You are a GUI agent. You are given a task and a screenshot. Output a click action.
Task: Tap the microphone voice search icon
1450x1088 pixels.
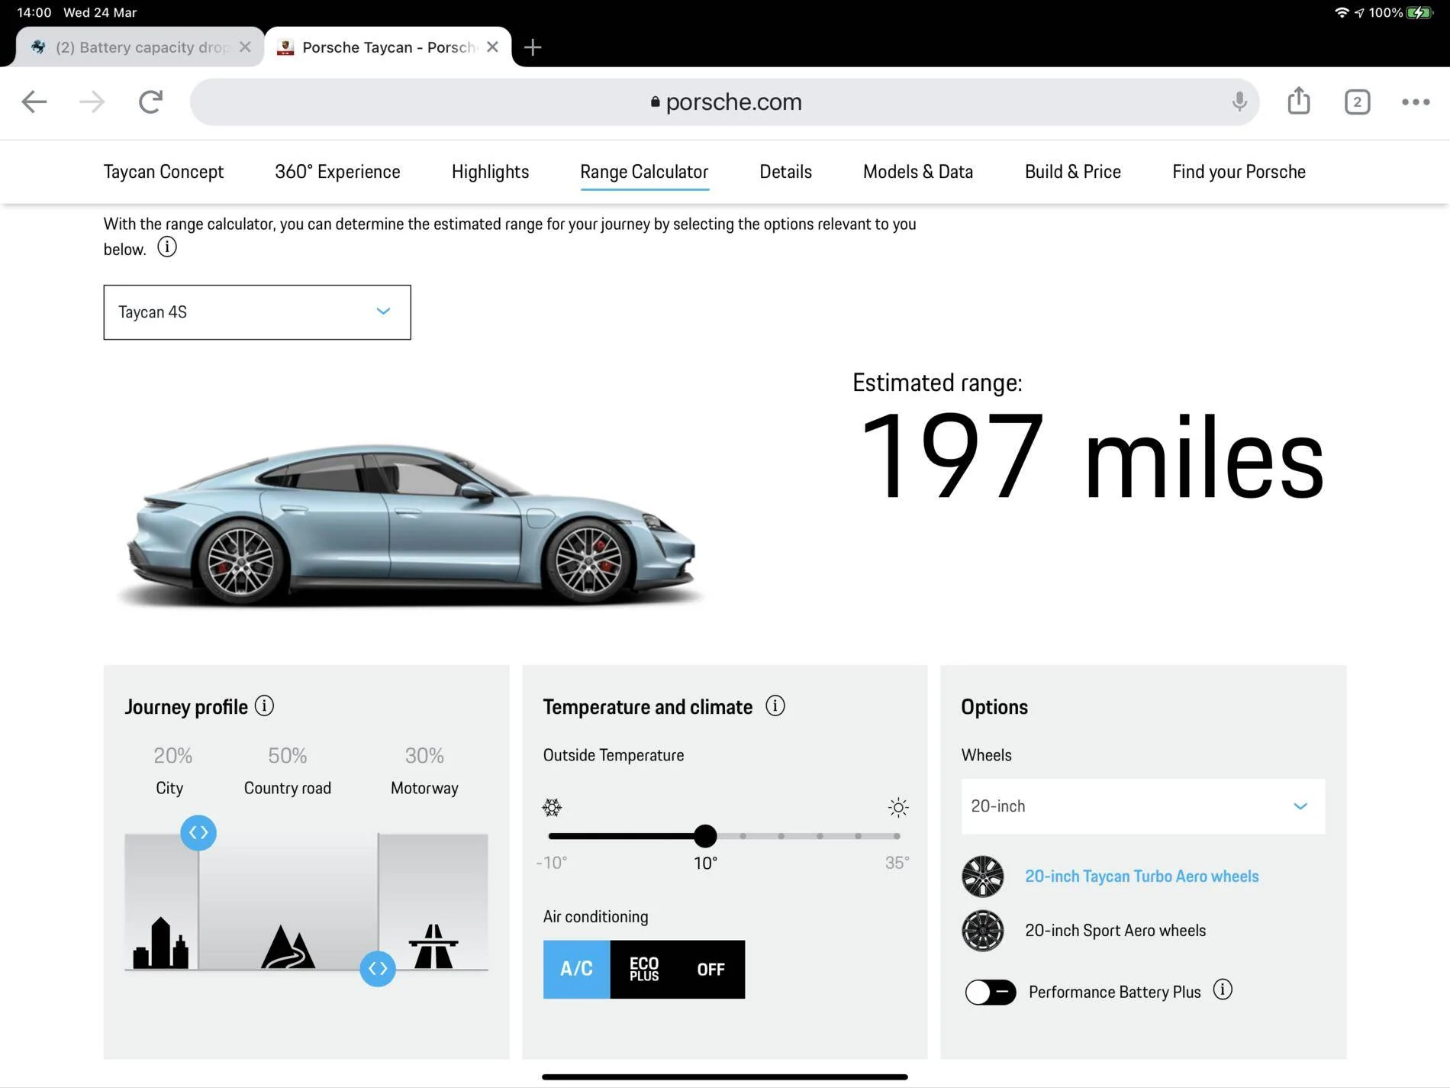[x=1239, y=102]
